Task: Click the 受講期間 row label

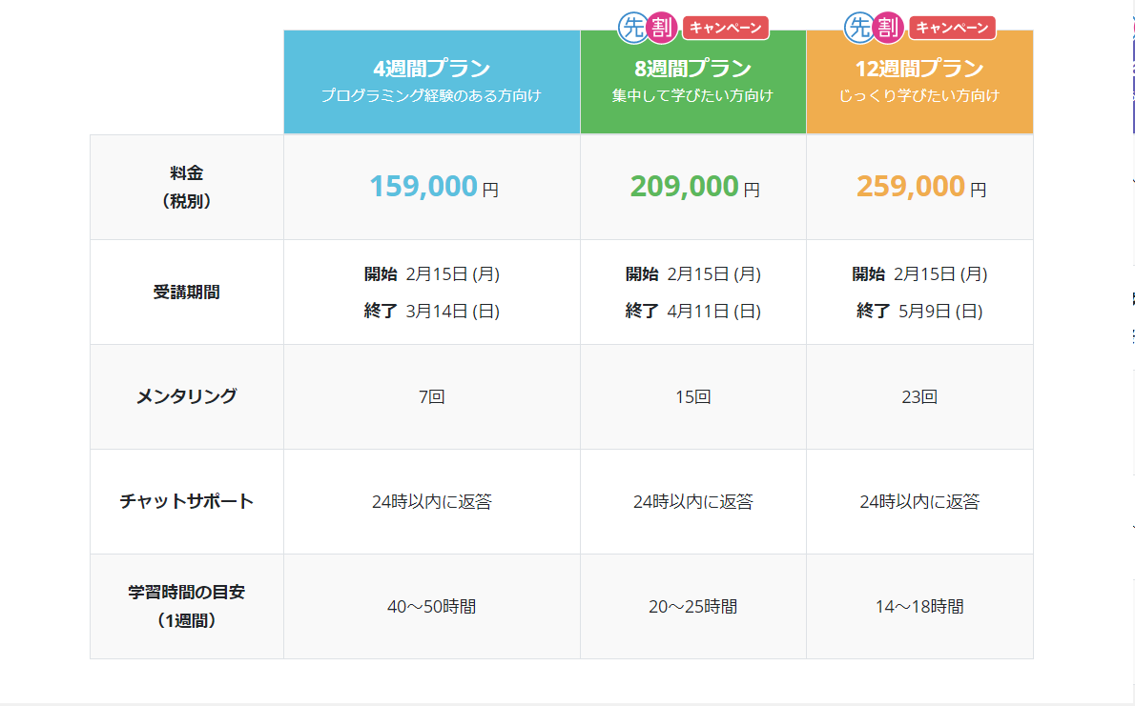Action: [x=187, y=292]
